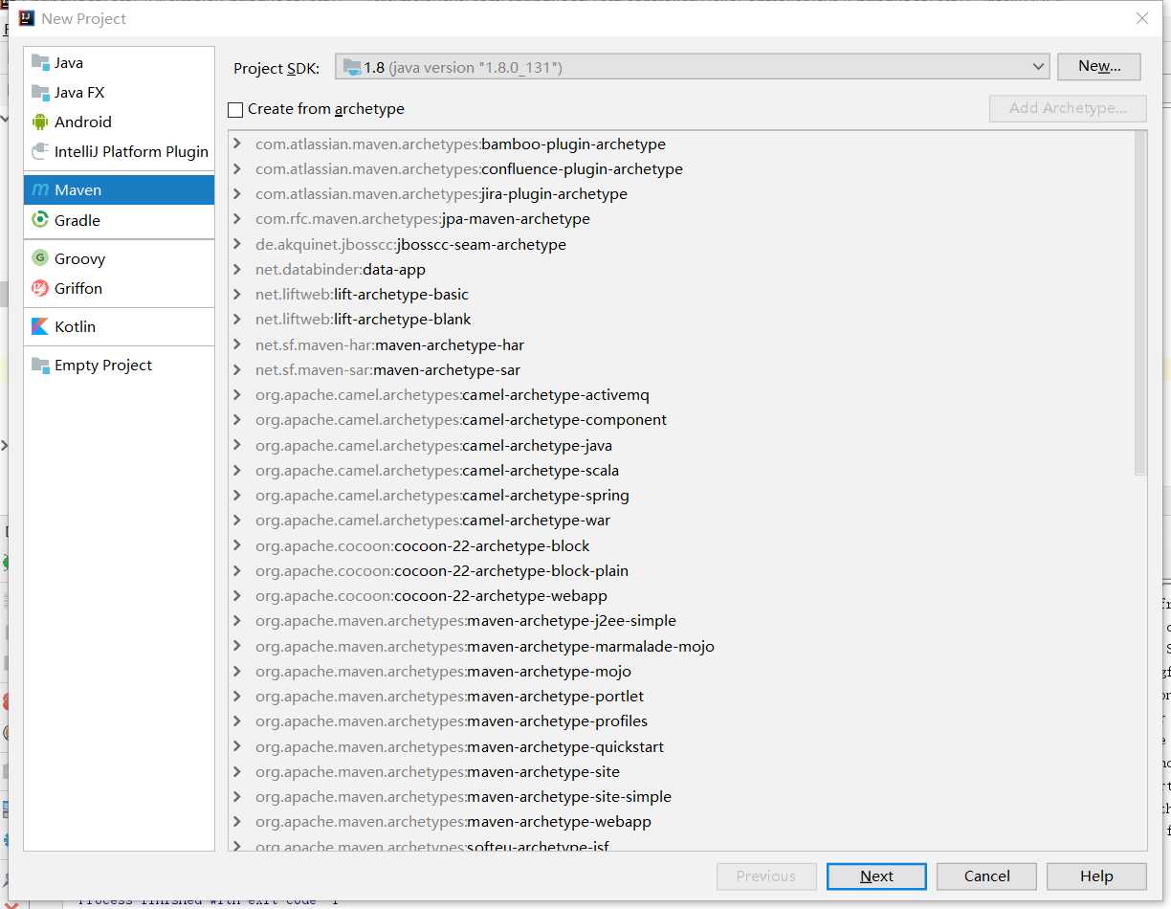Expand jira-plugin-archetype entry
The image size is (1171, 909).
coord(237,193)
